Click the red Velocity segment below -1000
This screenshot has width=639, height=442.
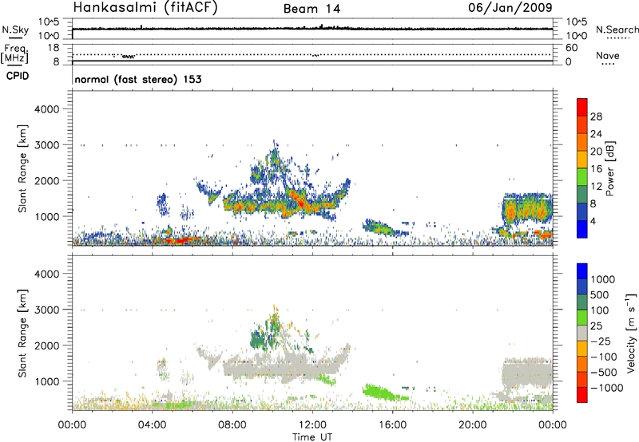tap(582, 395)
